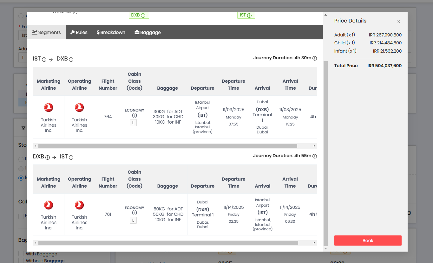Image resolution: width=433 pixels, height=263 pixels.
Task: Click baggage allowance 30KG for ADT cell
Action: click(x=167, y=117)
